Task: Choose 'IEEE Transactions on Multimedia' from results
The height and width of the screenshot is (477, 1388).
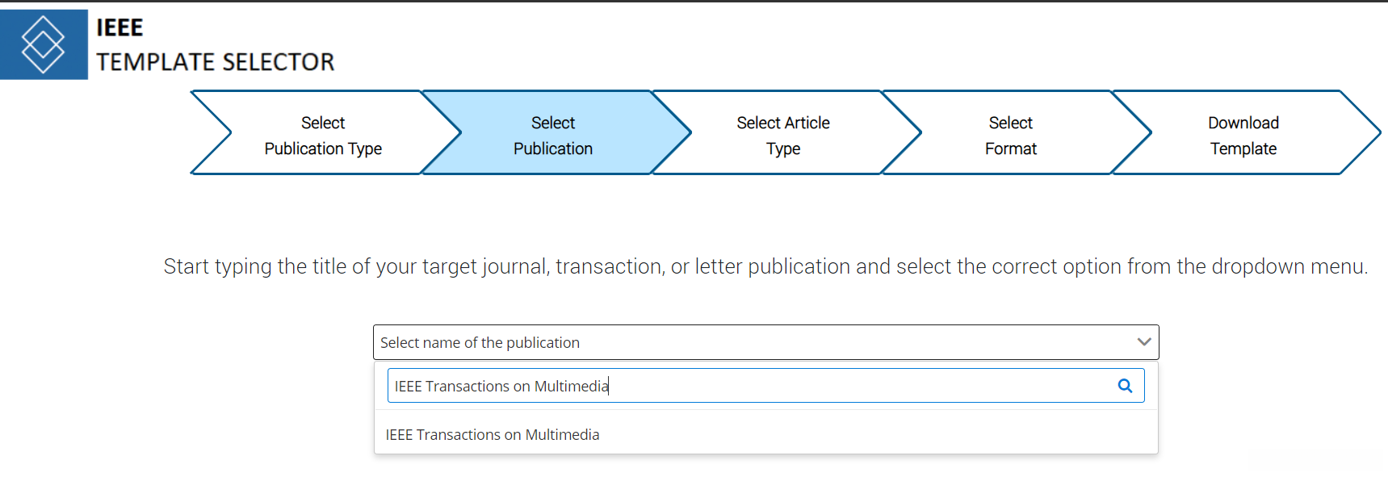Action: point(493,435)
